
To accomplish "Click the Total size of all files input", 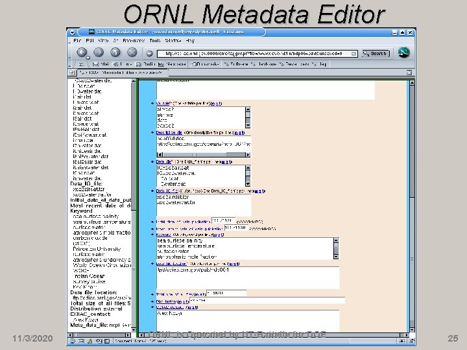I will click(x=226, y=293).
